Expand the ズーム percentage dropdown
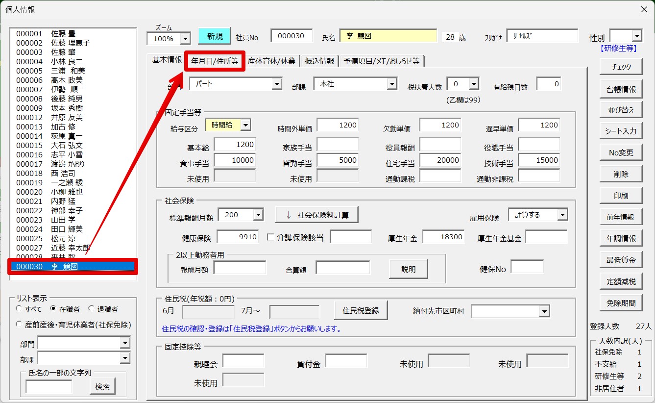 (x=185, y=39)
